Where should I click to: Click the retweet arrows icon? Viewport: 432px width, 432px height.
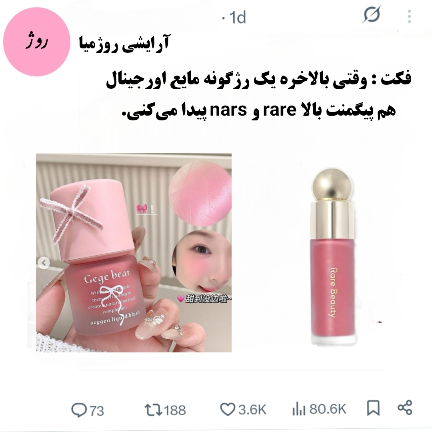click(x=153, y=410)
